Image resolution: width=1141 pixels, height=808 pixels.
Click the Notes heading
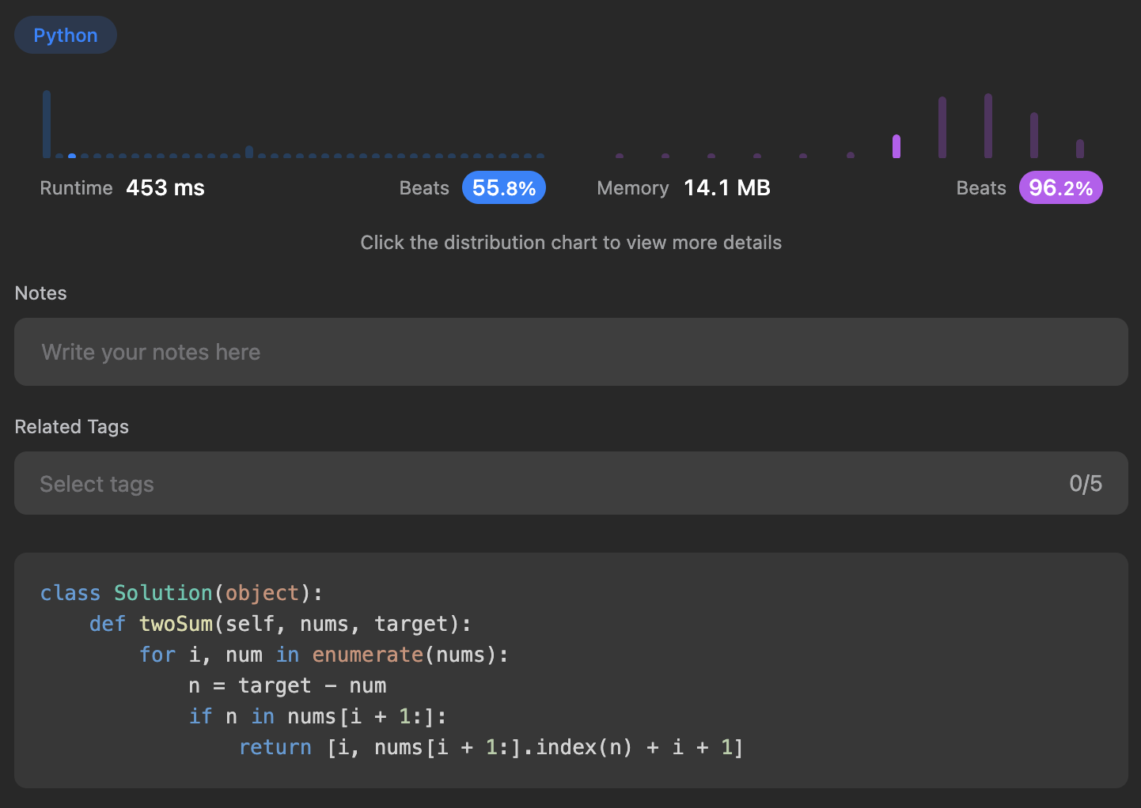click(41, 293)
